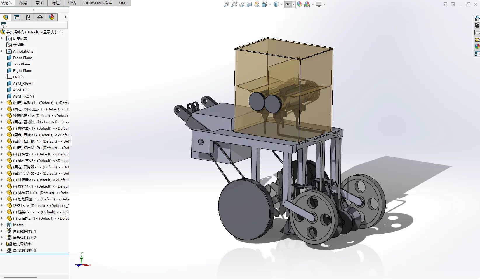Image resolution: width=480 pixels, height=279 pixels.
Task: Expand the Mates folder
Action: [2, 225]
